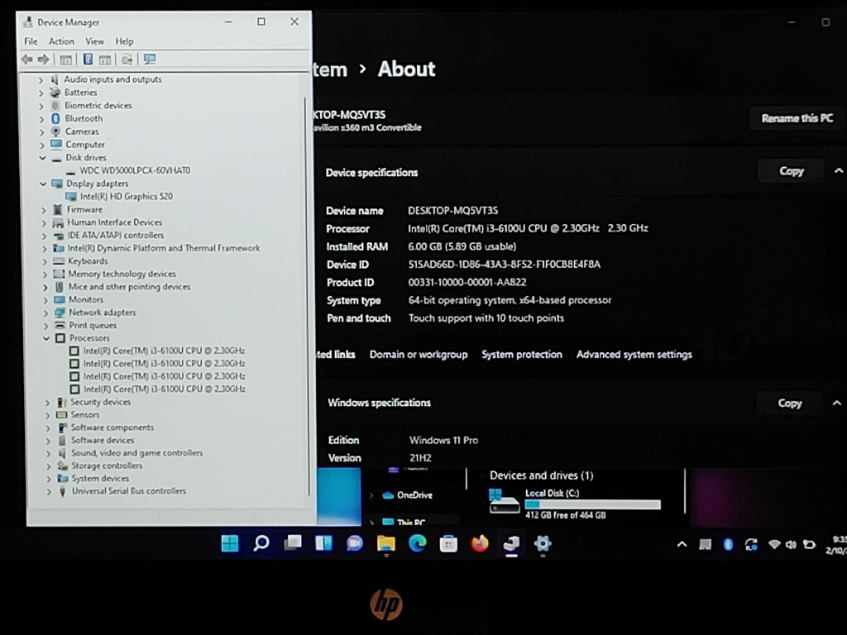Select OneDrive in File Explorer sidebar
847x635 pixels.
(x=414, y=495)
